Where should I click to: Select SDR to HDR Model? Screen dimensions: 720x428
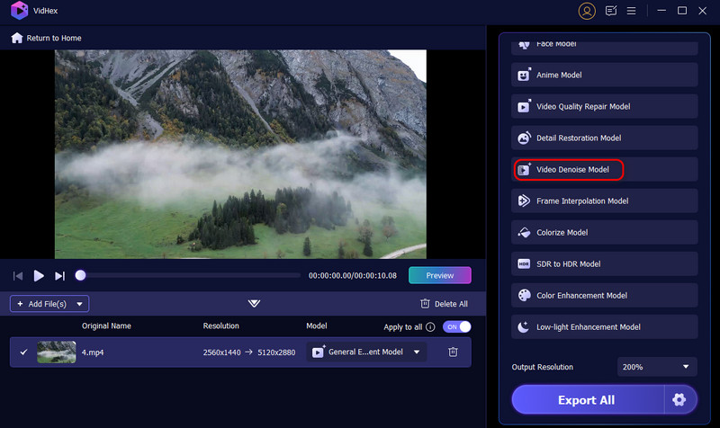(604, 264)
